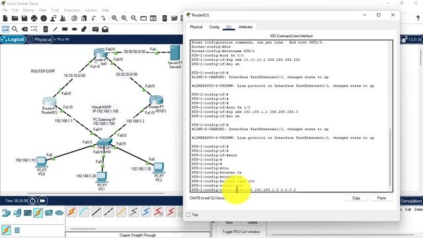Click the central switch device
423x238 pixels.
104,141
